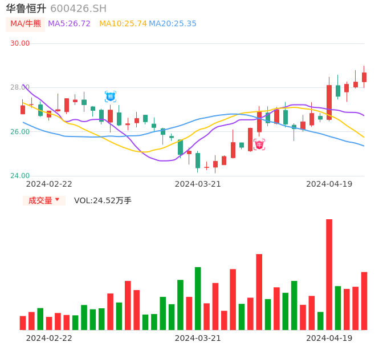Click the 2024-02-22 date label under price chart

[x=49, y=184]
